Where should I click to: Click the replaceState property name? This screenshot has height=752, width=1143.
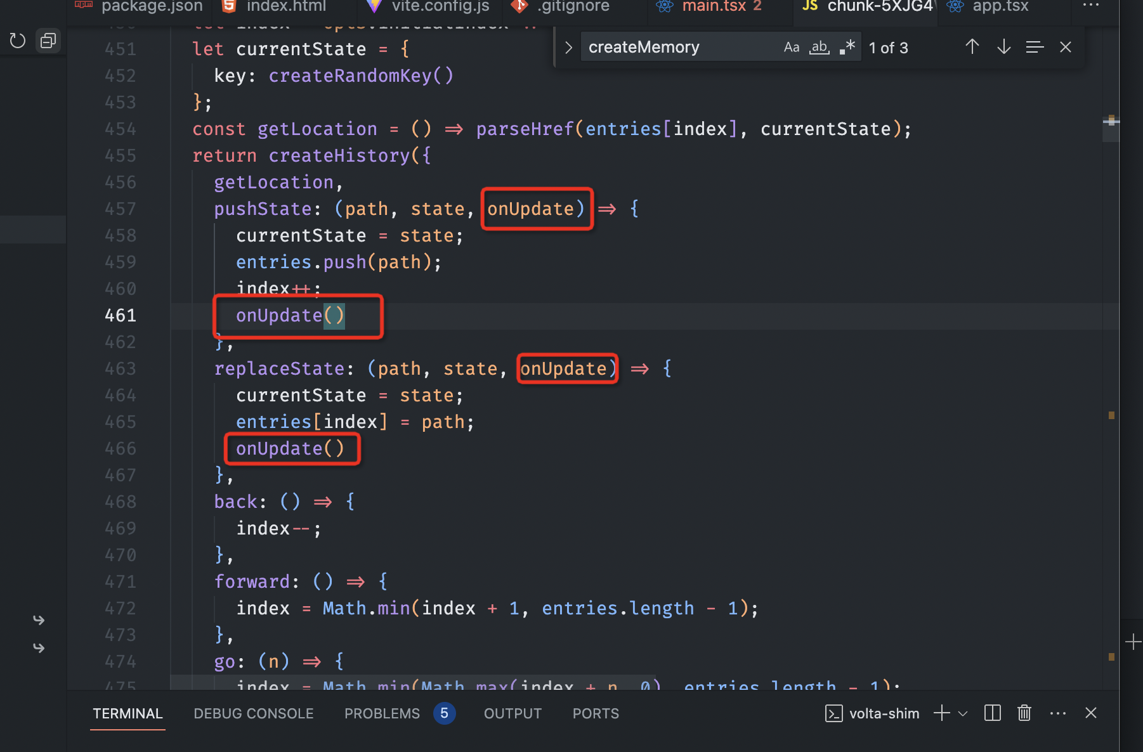click(280, 368)
